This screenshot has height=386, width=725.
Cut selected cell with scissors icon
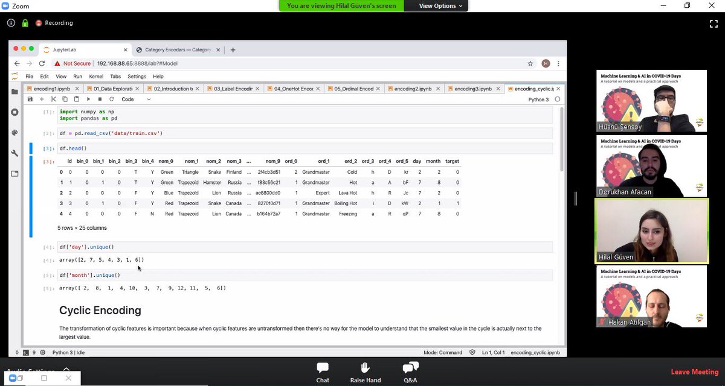pyautogui.click(x=53, y=99)
